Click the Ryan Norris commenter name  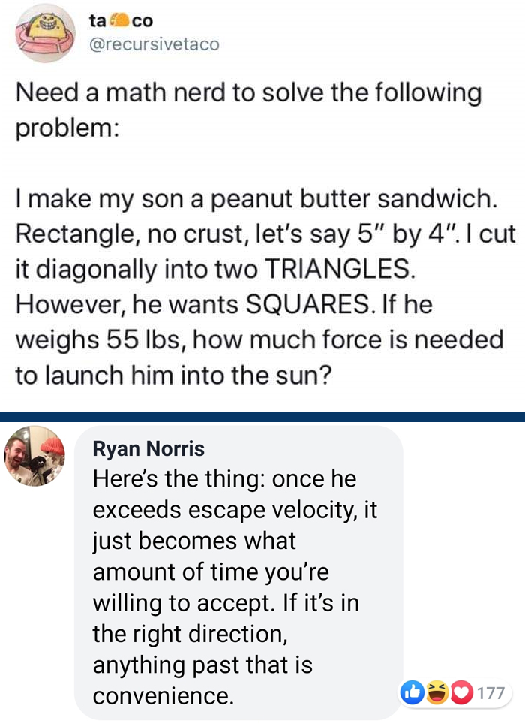(148, 449)
